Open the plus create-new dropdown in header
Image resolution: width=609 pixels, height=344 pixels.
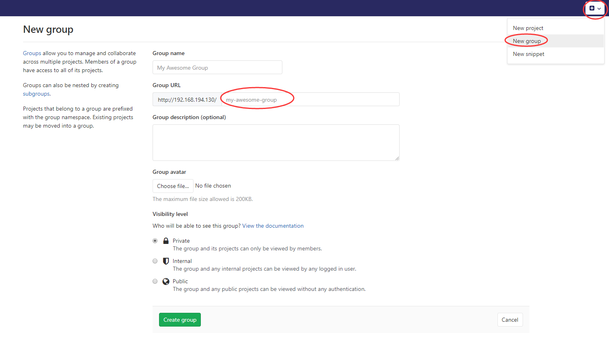tap(595, 8)
